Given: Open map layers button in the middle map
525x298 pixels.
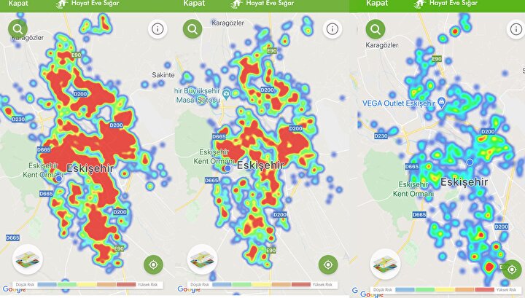Looking at the screenshot, I should (x=202, y=259).
